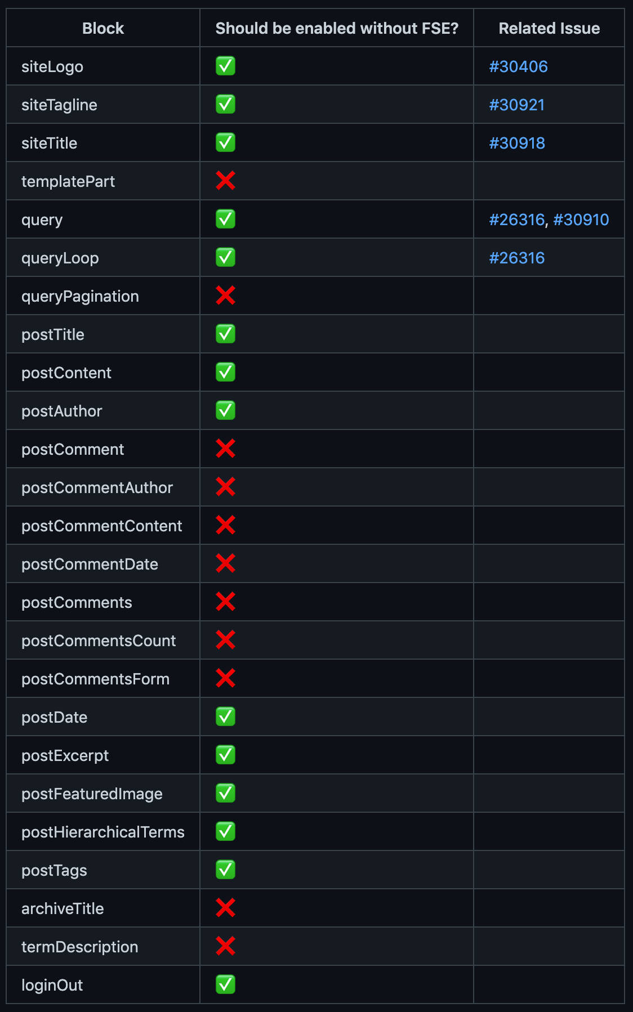Click the 'Related Issue' column header
This screenshot has height=1012, width=633.
pos(549,28)
